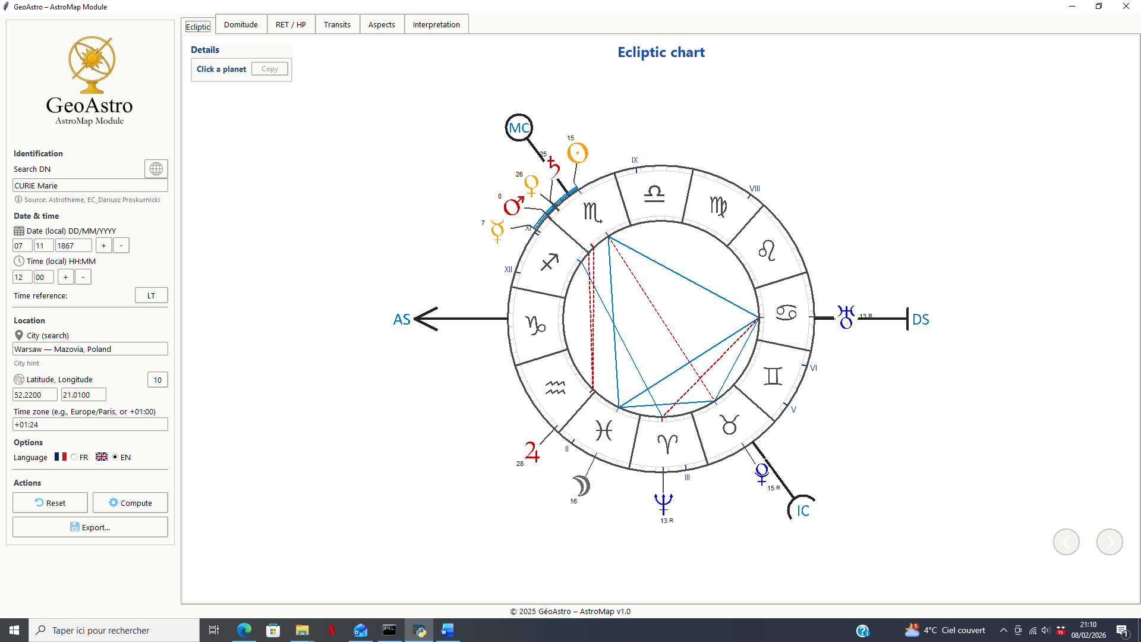The height and width of the screenshot is (642, 1141).
Task: Click the red Mars symbol
Action: 513,206
